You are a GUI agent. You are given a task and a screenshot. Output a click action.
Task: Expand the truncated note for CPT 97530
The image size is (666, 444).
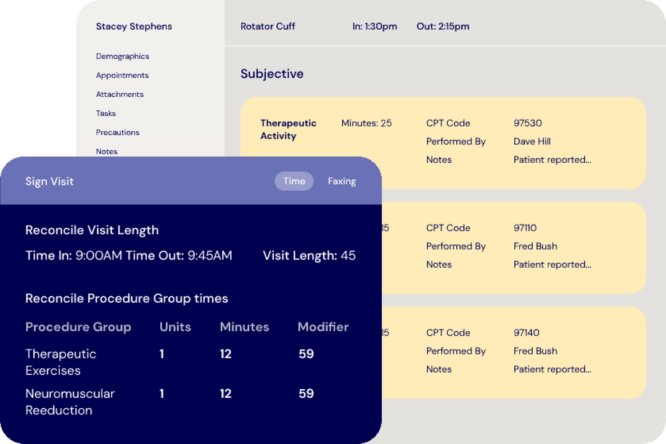543,160
